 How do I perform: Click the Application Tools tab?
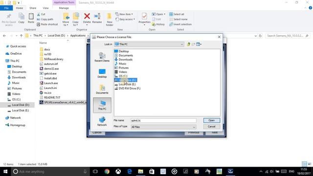pos(64,2)
